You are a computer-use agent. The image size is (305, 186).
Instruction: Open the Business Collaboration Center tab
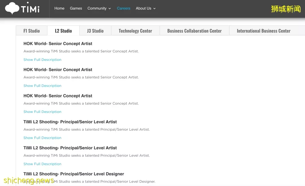pyautogui.click(x=194, y=31)
